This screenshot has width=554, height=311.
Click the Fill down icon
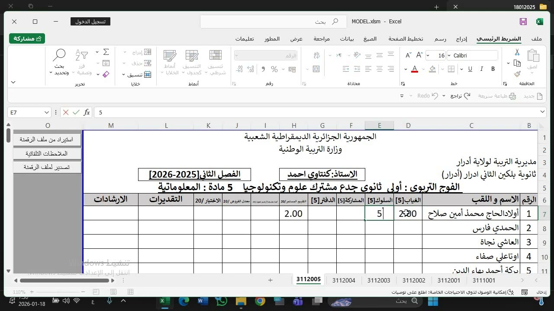pos(106,63)
